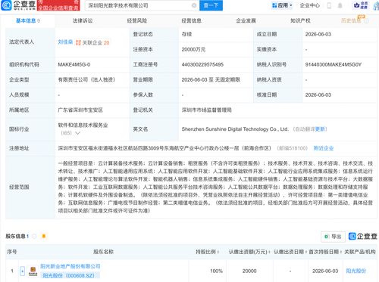Screen dimensions: 379x282
Task: Open the notification bell icon
Action: pos(340,5)
